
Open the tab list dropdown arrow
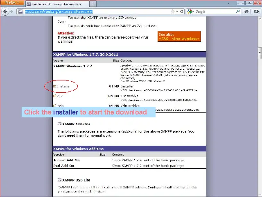point(228,3)
